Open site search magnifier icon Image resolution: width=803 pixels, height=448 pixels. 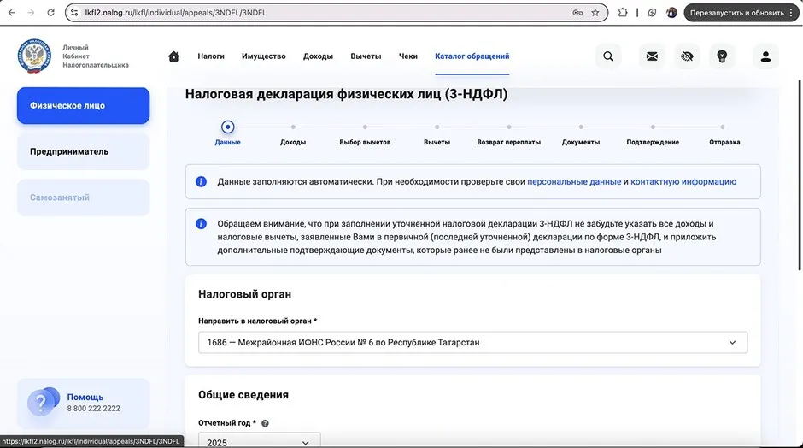608,56
